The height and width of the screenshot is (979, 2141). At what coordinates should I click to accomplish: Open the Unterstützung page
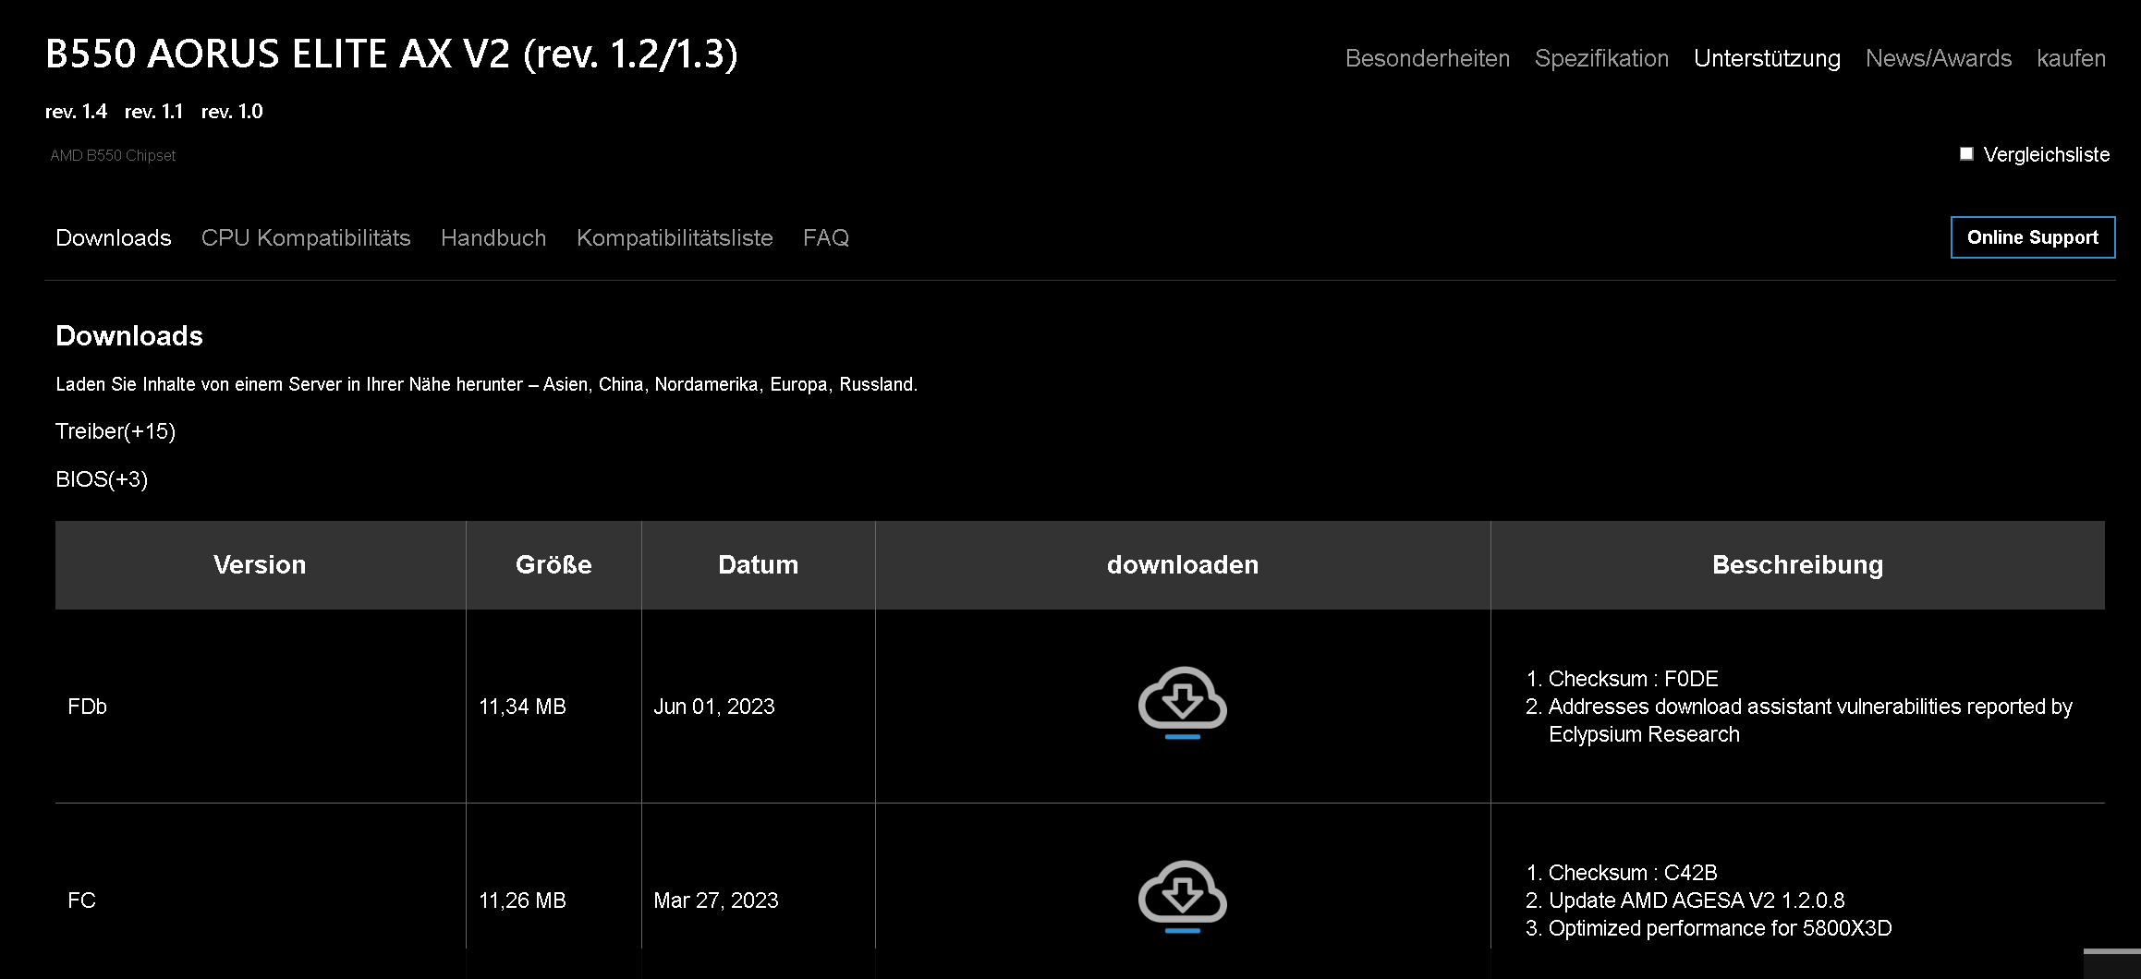[x=1767, y=58]
